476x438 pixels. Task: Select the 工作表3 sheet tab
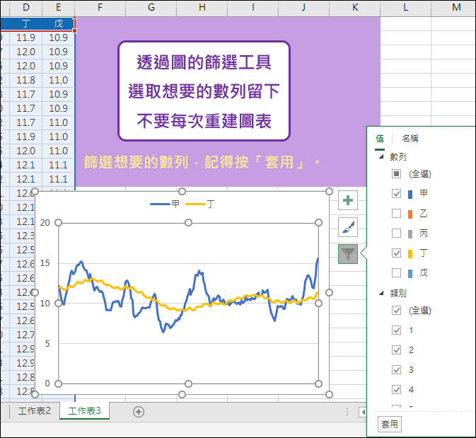[84, 411]
